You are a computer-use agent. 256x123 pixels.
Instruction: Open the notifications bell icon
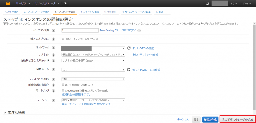click(x=208, y=3)
